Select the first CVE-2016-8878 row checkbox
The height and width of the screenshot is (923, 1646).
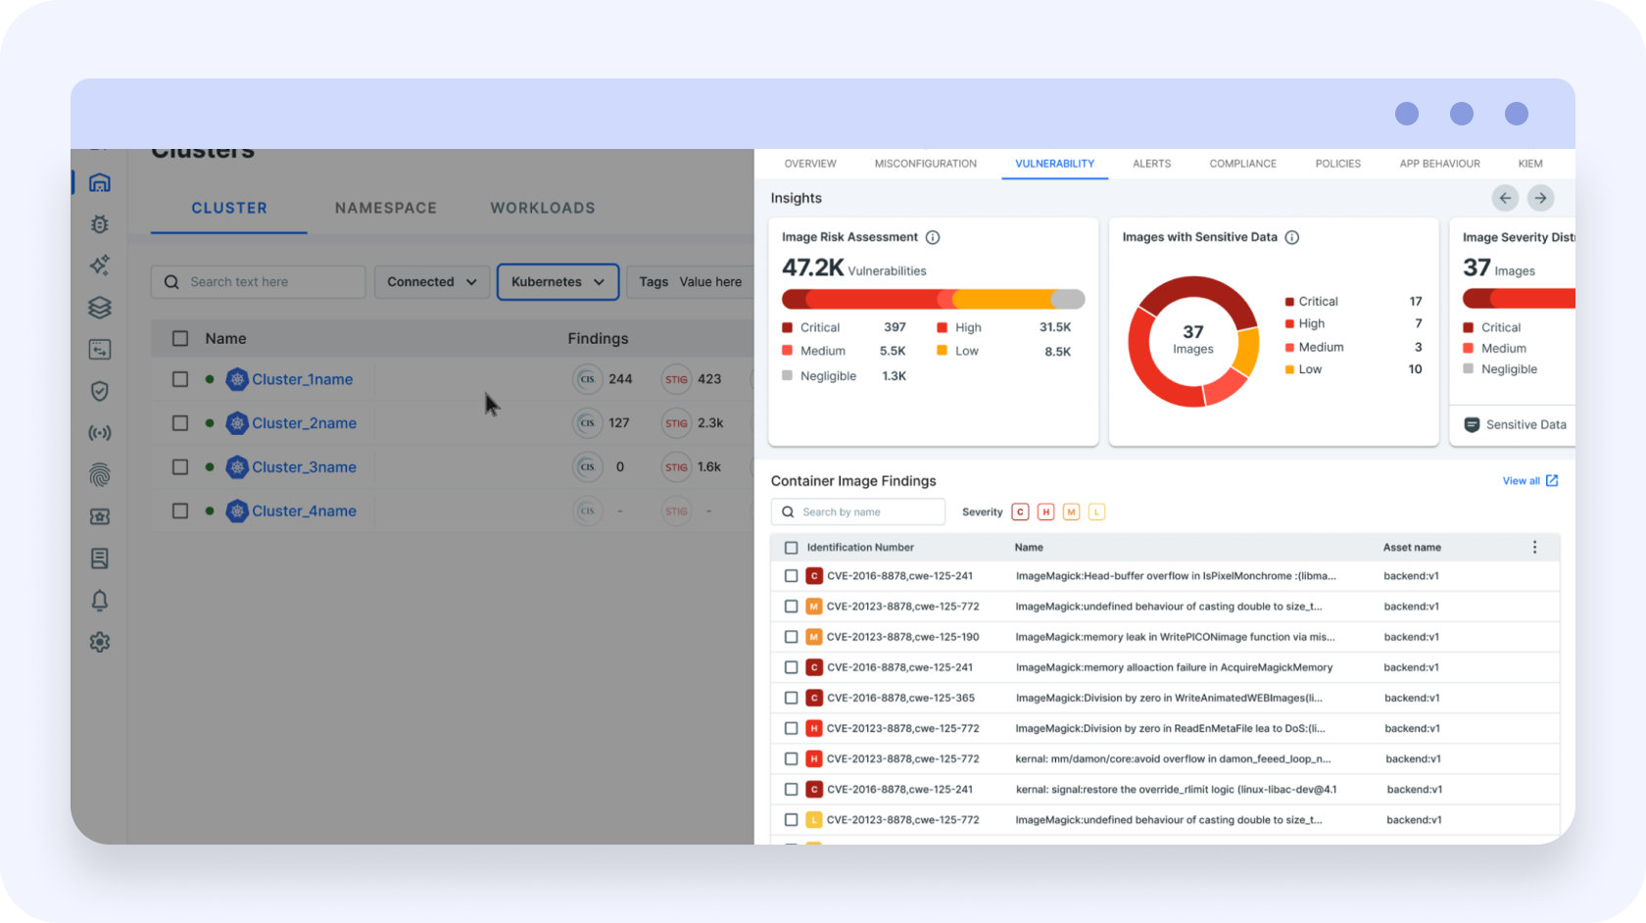click(x=792, y=576)
